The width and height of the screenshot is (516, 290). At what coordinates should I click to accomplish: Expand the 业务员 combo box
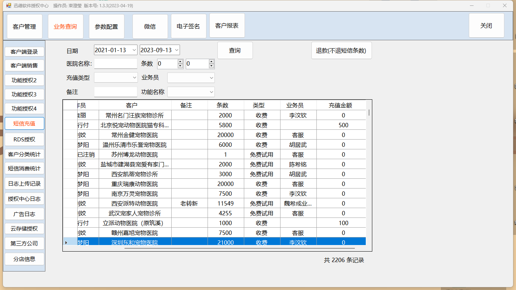(x=211, y=78)
